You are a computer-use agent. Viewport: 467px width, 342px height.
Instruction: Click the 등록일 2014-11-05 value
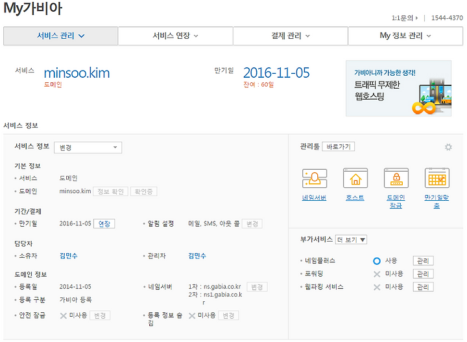[75, 287]
